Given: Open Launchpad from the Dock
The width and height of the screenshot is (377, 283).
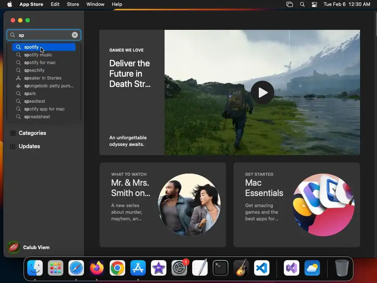Looking at the screenshot, I should pos(56,268).
